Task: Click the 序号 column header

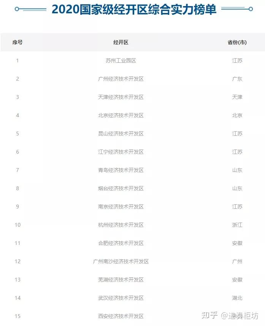Action: click(17, 42)
